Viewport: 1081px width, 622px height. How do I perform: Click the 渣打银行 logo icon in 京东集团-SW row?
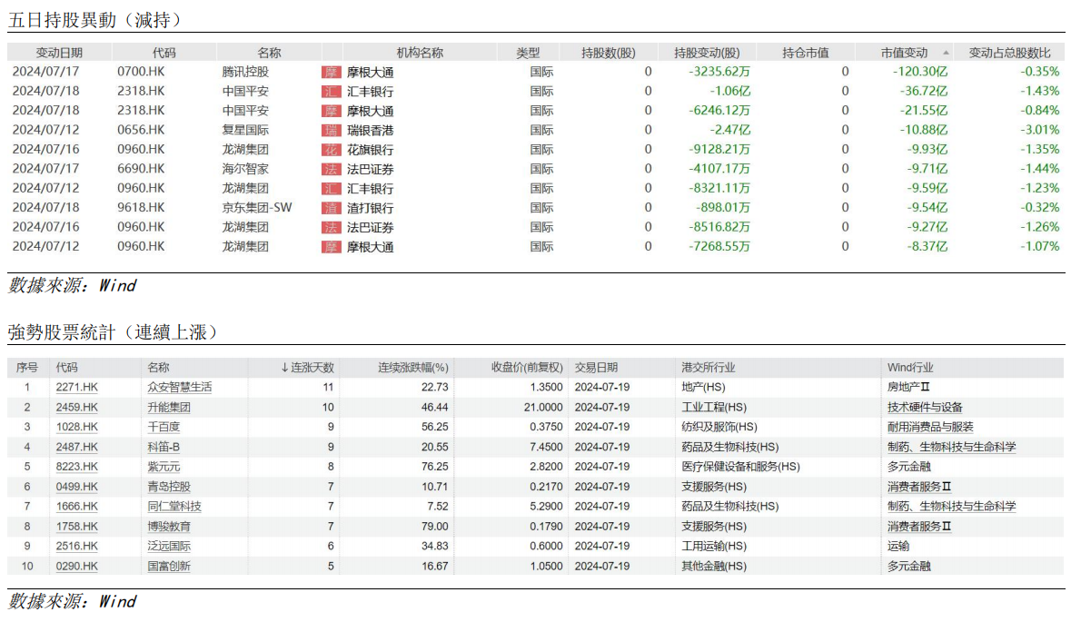pos(332,207)
